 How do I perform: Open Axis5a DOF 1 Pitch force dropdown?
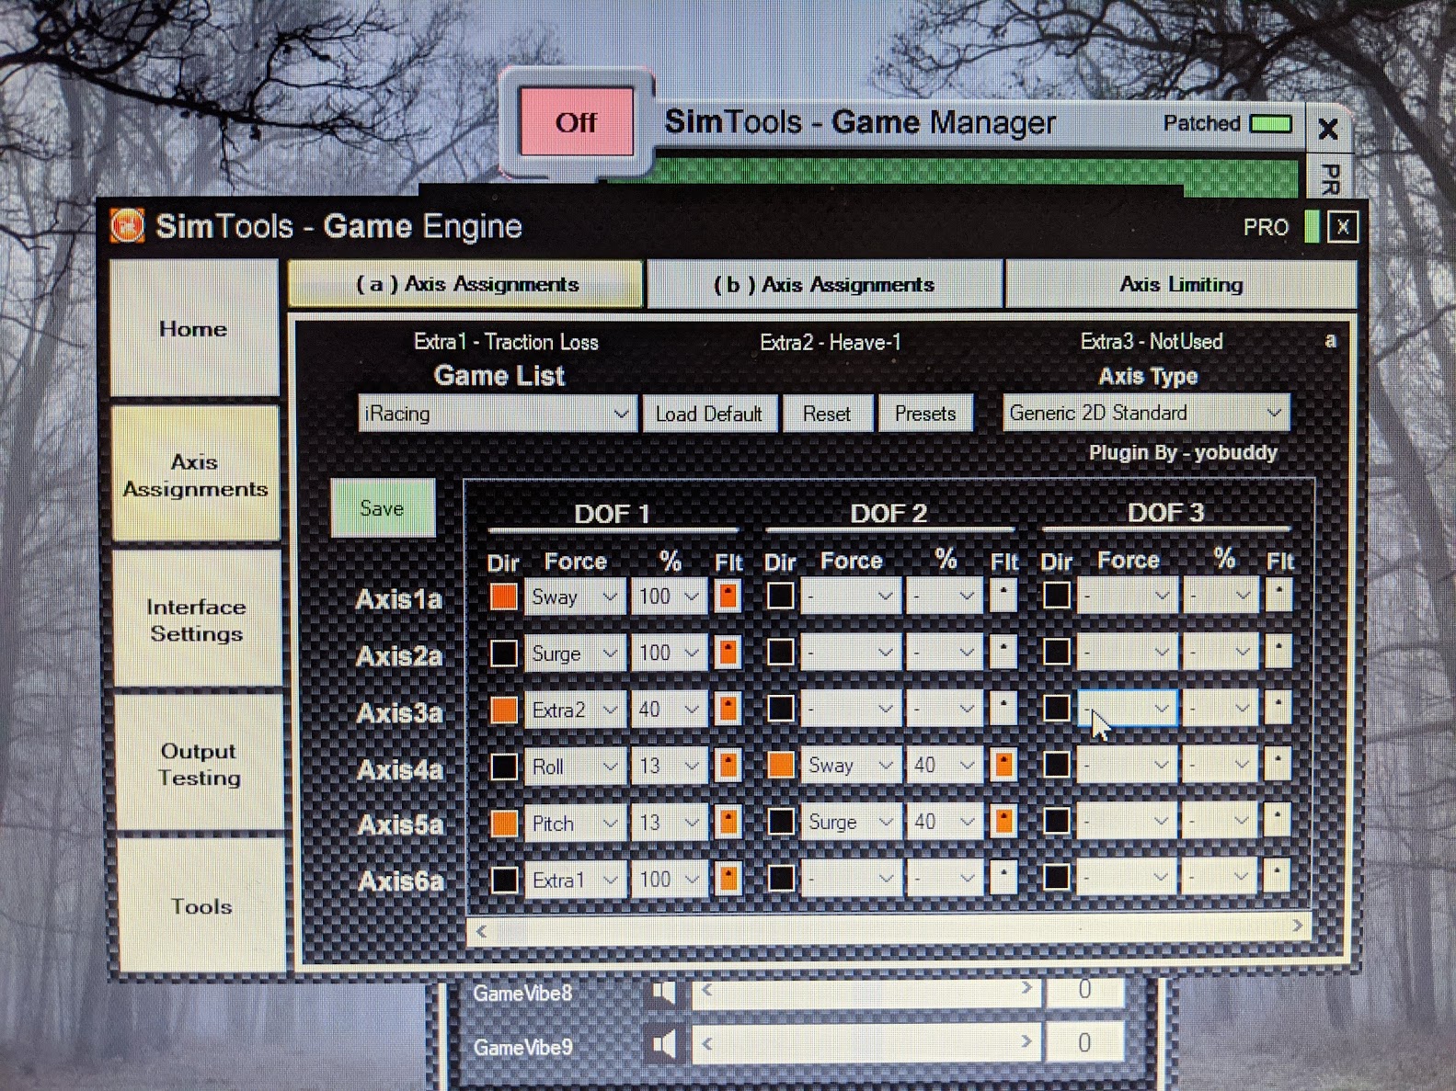(575, 823)
